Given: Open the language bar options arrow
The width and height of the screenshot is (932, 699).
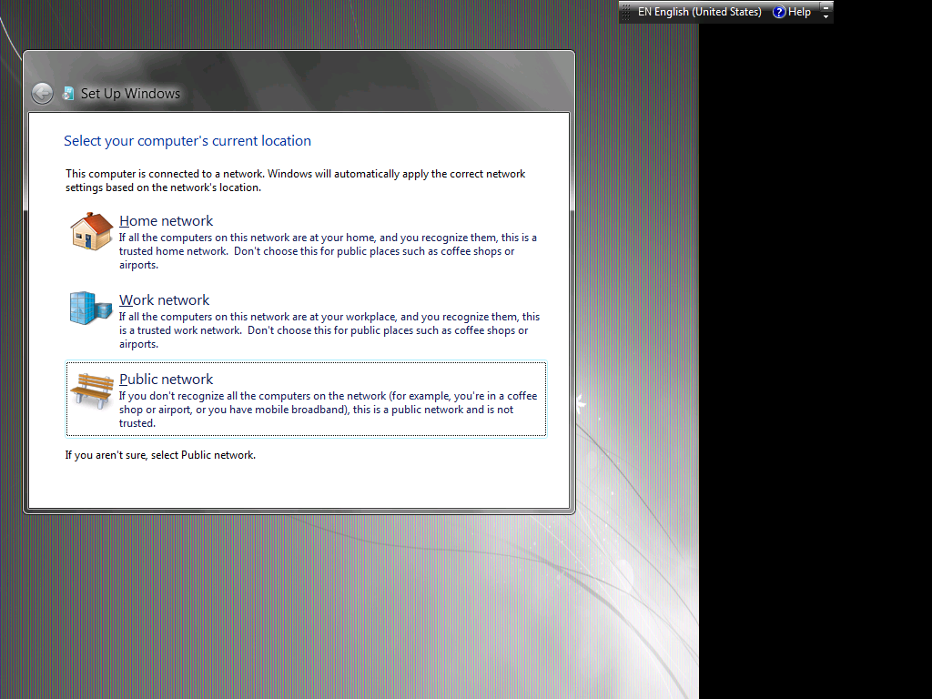Looking at the screenshot, I should pos(826,16).
